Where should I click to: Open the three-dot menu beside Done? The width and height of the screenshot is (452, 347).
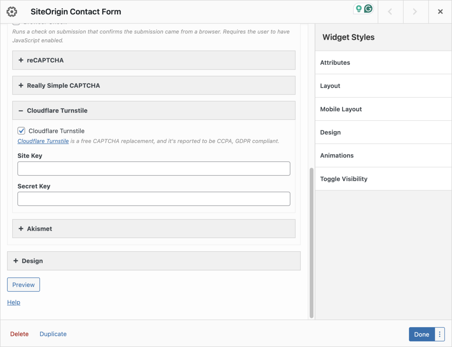coord(440,334)
